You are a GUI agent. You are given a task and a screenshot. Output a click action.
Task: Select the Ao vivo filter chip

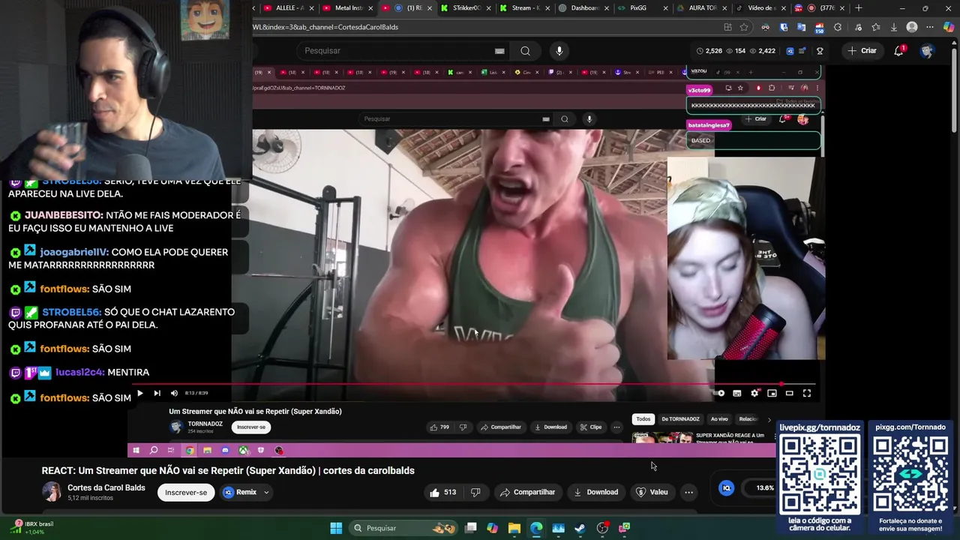click(719, 419)
